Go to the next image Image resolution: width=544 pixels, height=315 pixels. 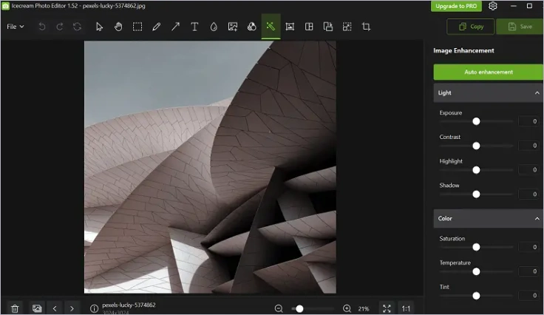[x=72, y=308]
